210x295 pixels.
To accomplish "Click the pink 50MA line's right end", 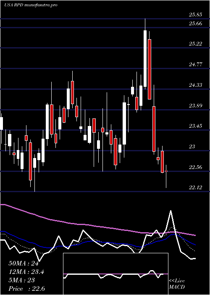I will (x=195, y=235).
